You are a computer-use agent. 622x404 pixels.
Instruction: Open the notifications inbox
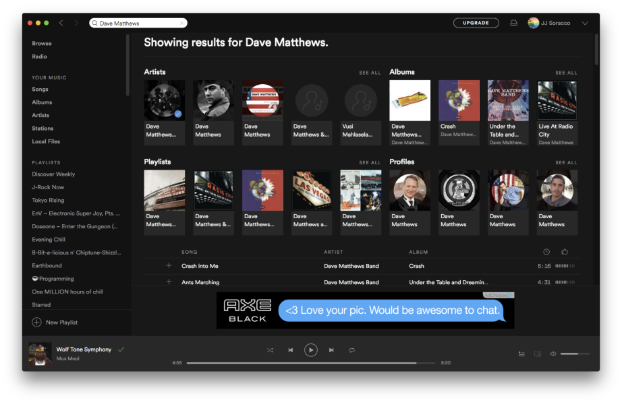pyautogui.click(x=513, y=23)
